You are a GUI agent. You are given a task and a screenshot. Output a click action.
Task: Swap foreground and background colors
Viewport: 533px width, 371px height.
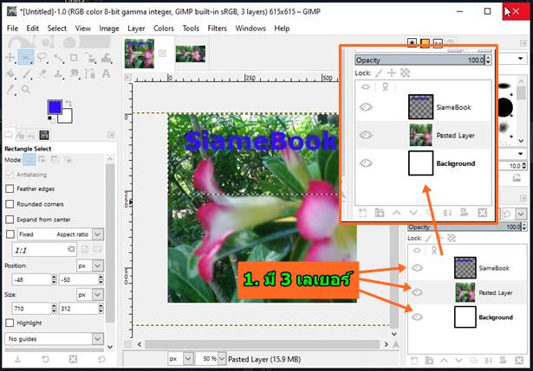(68, 103)
